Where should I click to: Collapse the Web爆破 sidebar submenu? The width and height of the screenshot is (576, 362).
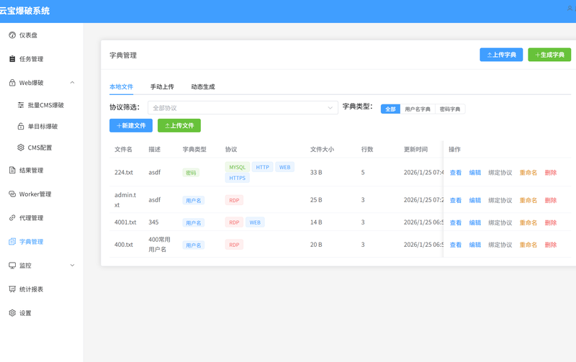point(72,83)
